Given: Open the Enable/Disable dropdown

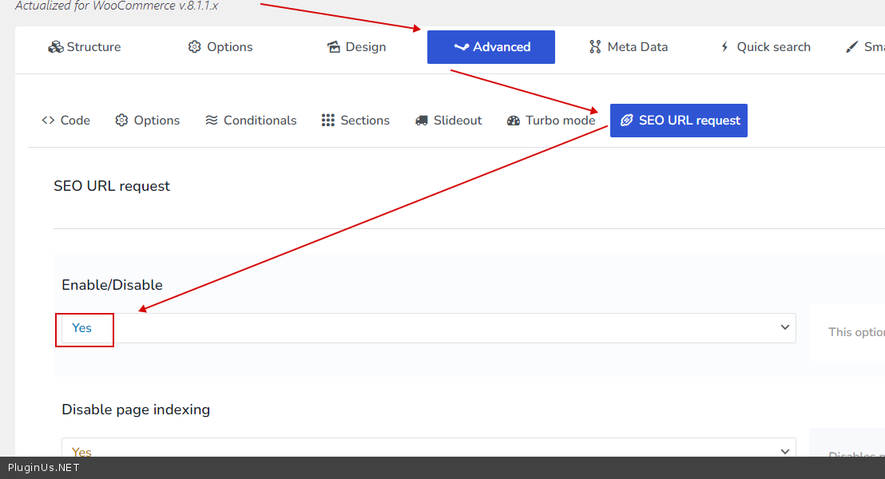Looking at the screenshot, I should coord(428,328).
